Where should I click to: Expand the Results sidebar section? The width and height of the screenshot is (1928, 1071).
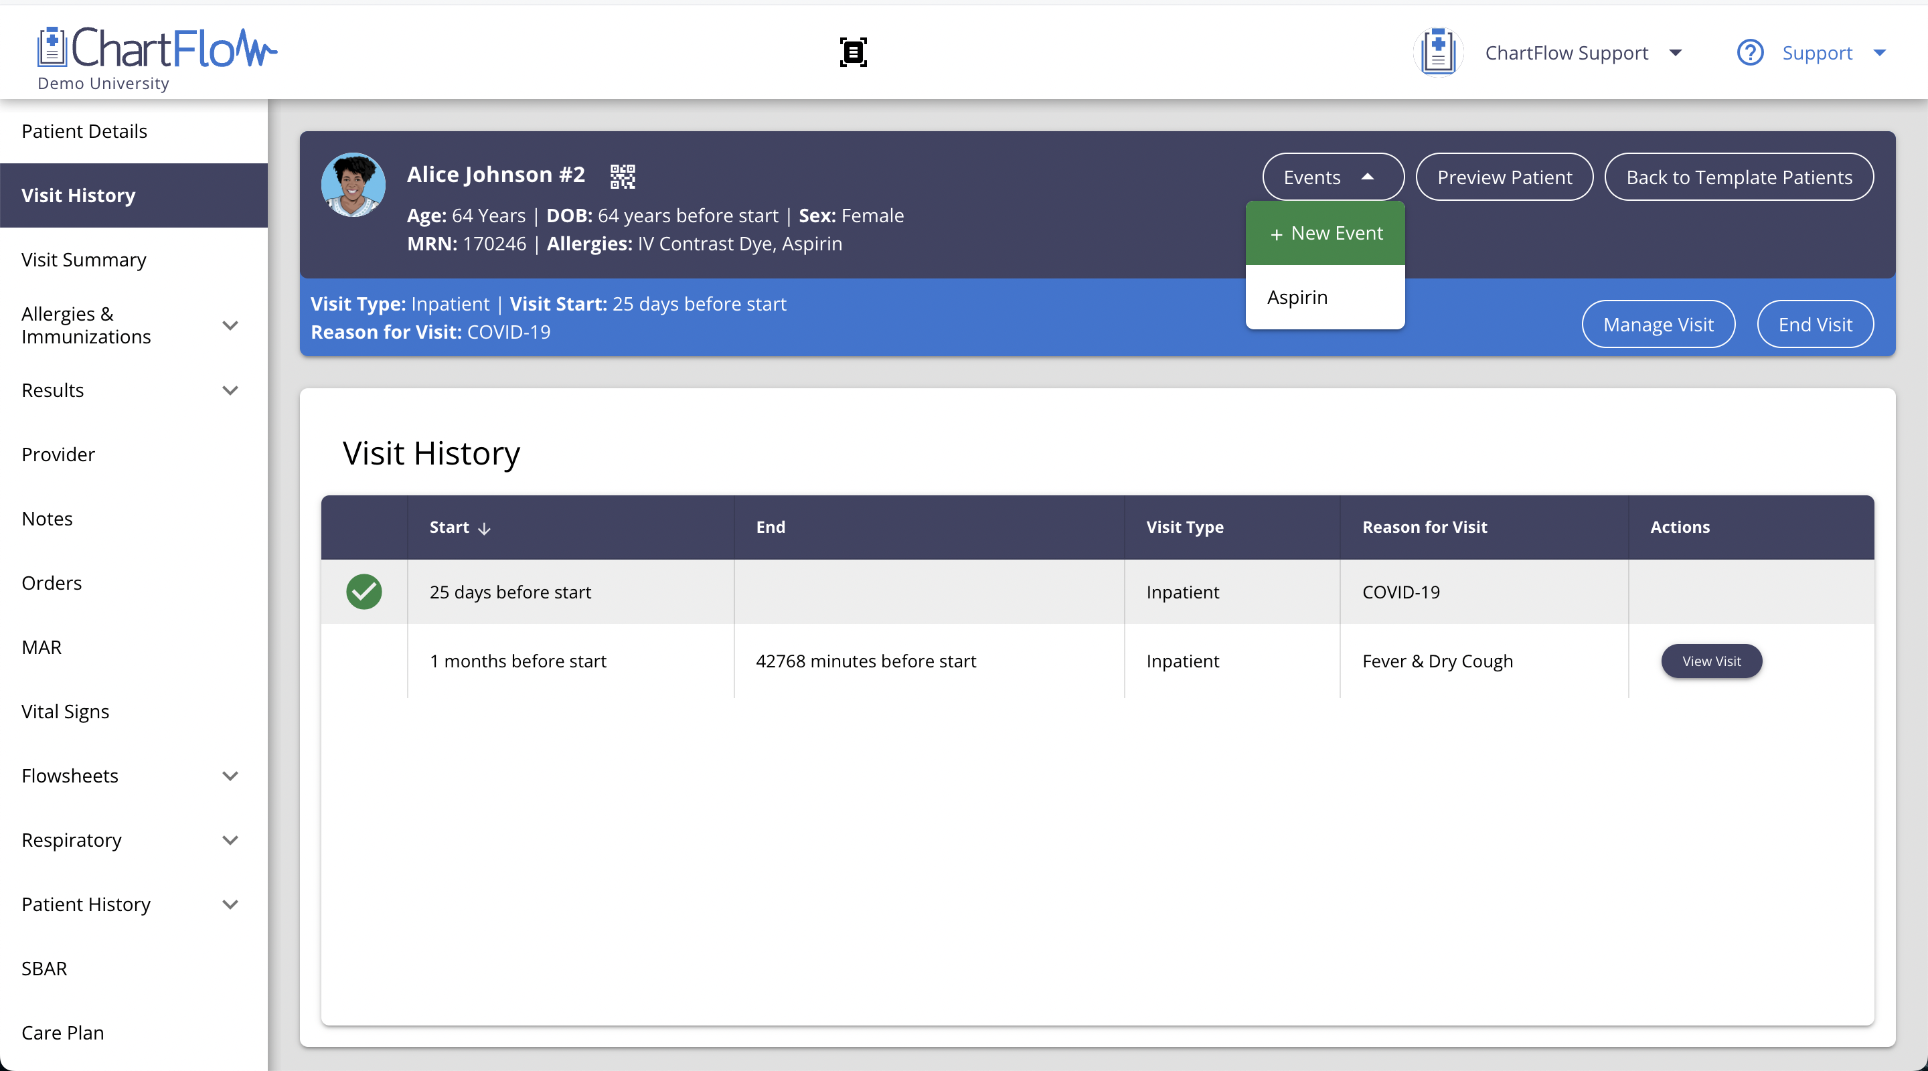click(230, 391)
